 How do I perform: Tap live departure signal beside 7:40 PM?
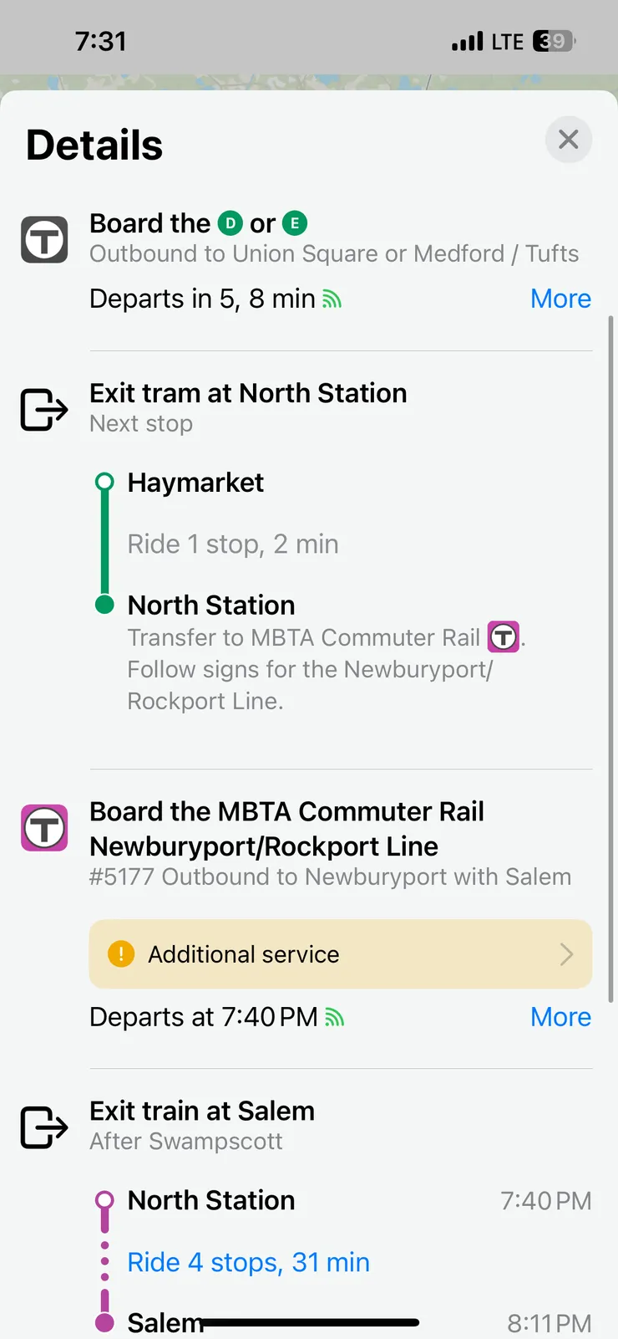point(335,1017)
